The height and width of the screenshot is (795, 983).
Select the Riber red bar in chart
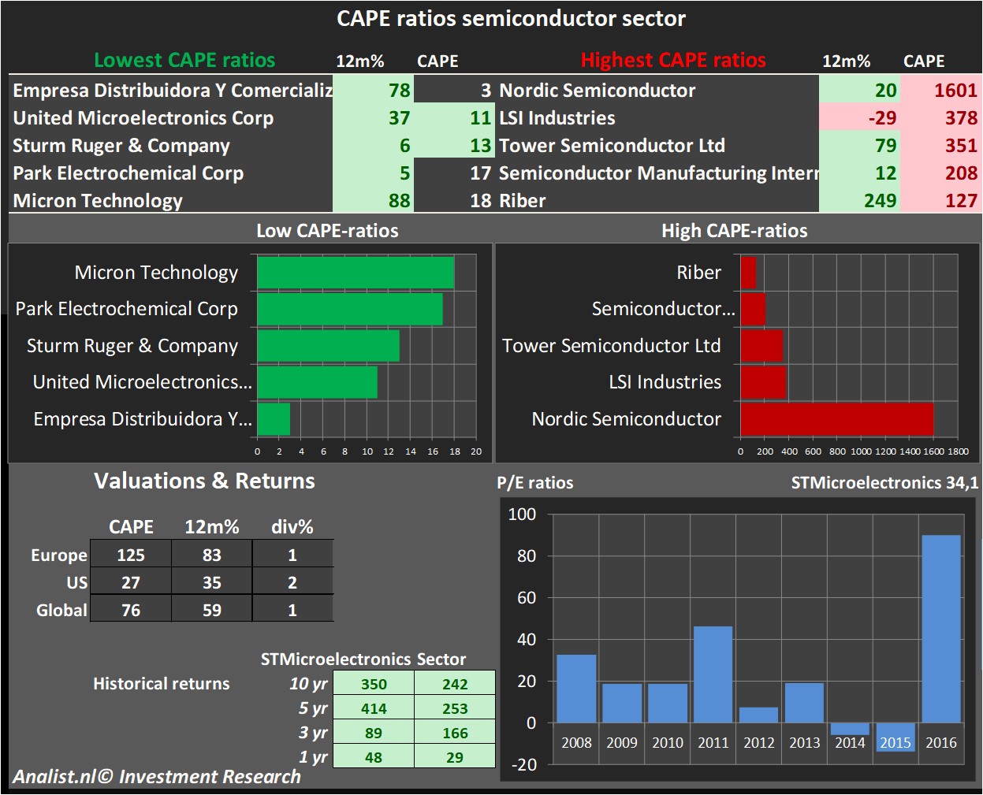click(x=748, y=273)
